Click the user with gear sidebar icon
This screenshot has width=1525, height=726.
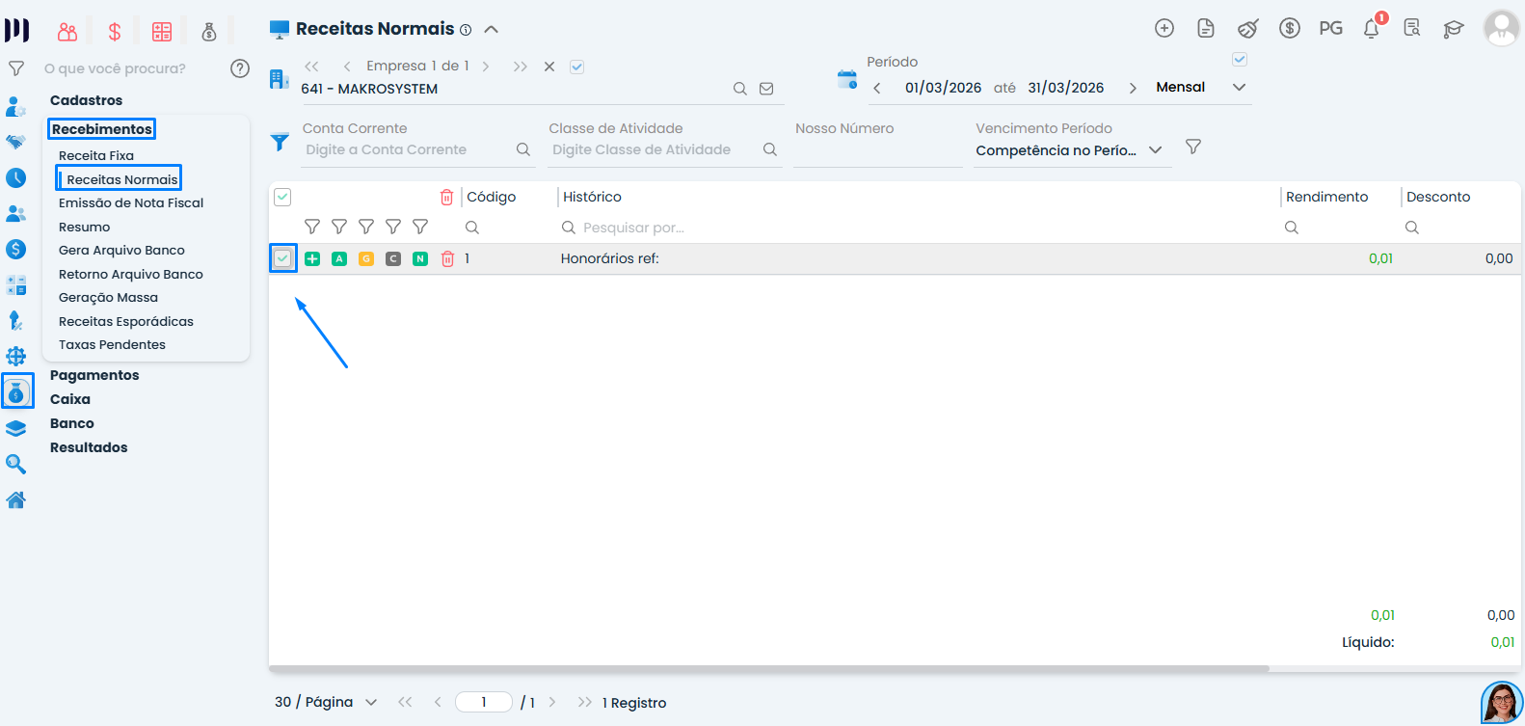(16, 106)
